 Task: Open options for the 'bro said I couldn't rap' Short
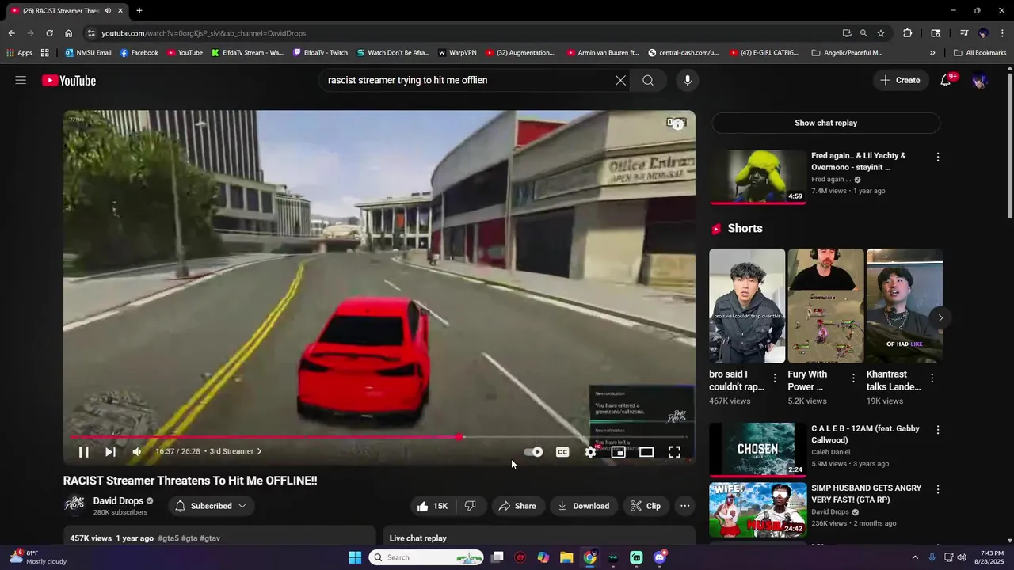tap(775, 378)
